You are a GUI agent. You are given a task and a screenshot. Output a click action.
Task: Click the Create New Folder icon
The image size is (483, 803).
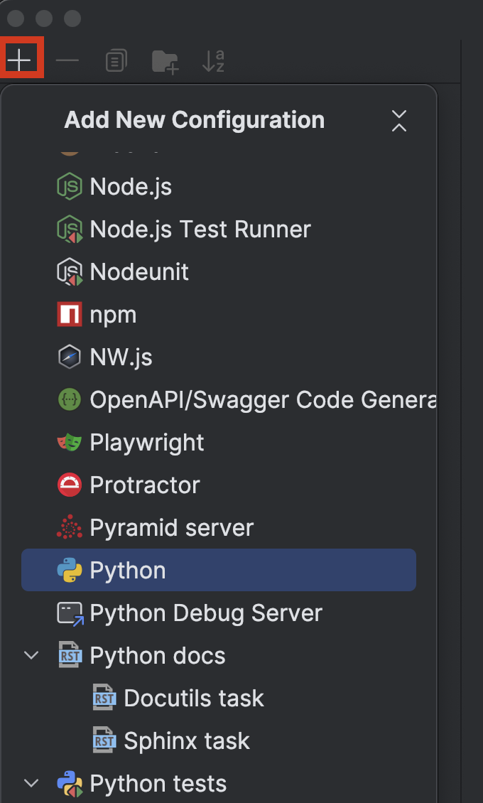tap(165, 61)
